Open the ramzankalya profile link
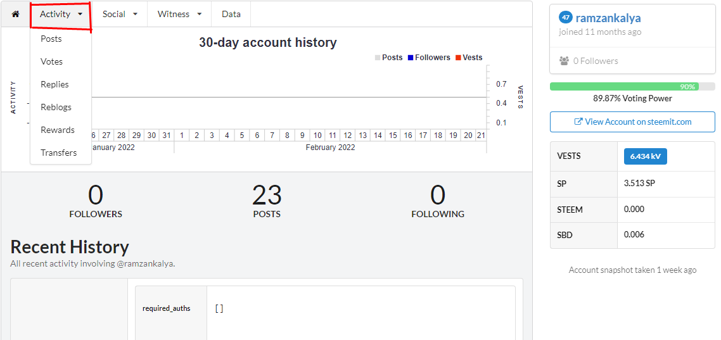This screenshot has width=721, height=340. [x=608, y=18]
